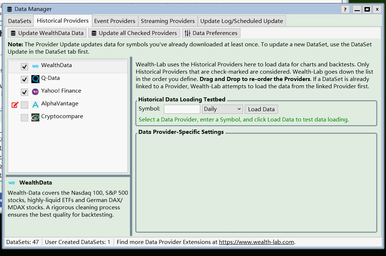
Task: Close the Data Manager window
Action: [x=377, y=9]
